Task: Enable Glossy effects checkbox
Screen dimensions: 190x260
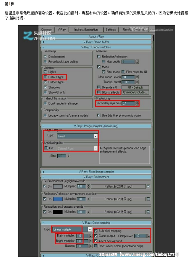Action: [x=99, y=92]
